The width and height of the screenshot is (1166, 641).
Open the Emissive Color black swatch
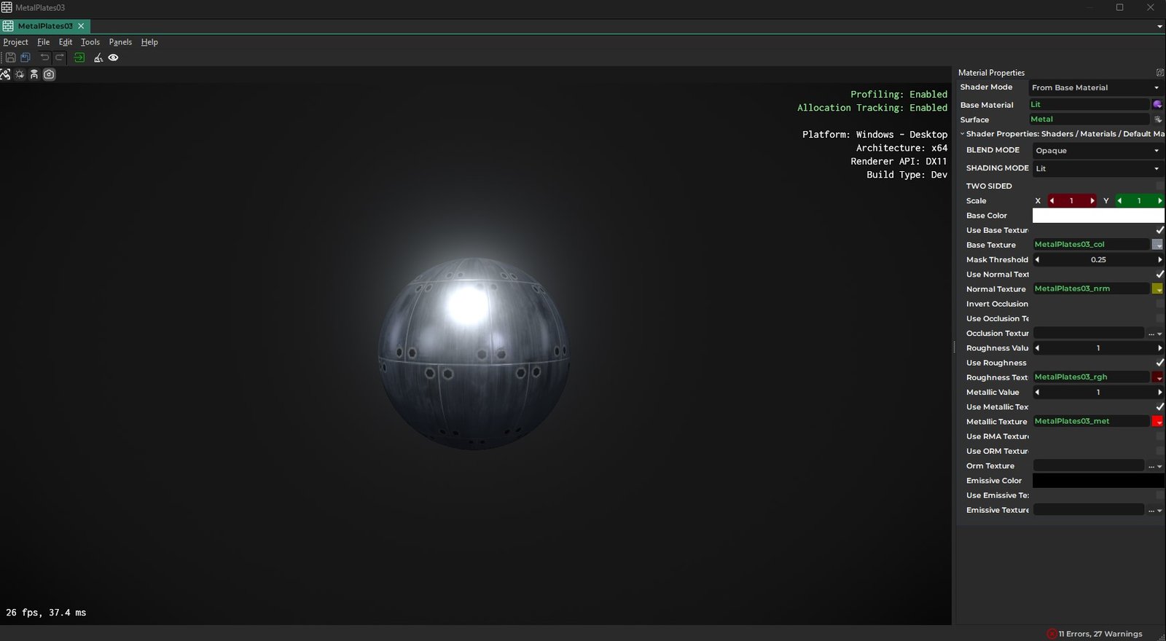[x=1098, y=481]
